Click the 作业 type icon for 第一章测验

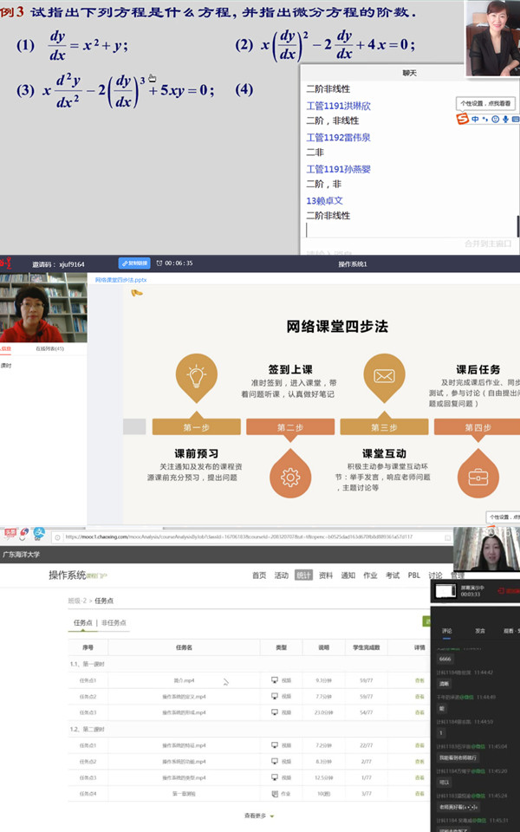pyautogui.click(x=275, y=793)
